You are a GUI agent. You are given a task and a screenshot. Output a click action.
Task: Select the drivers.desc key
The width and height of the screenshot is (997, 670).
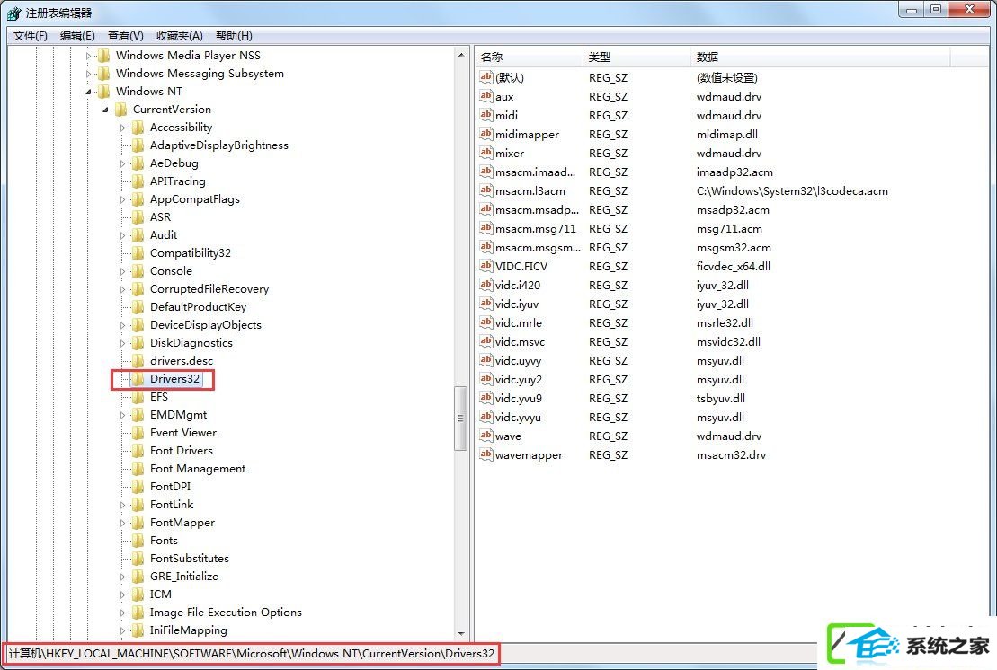[182, 361]
